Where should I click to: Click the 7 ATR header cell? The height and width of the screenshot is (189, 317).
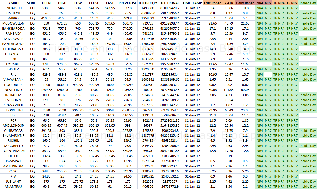229,3
